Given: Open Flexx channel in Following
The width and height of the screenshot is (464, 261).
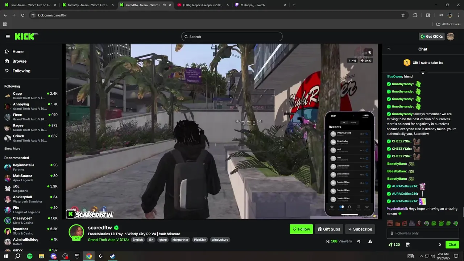Looking at the screenshot, I should tap(31, 117).
